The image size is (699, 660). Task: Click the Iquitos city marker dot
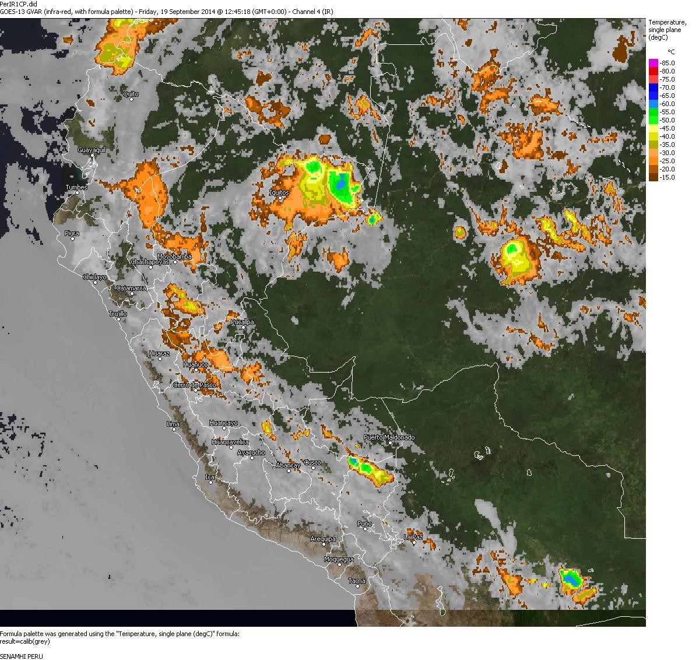pyautogui.click(x=280, y=198)
